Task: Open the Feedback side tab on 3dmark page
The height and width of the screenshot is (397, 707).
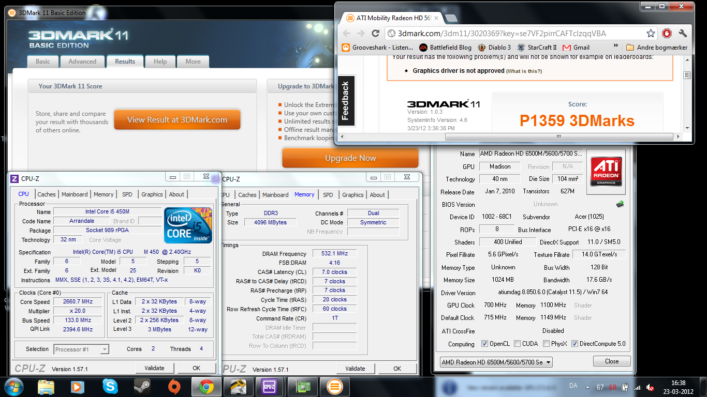Action: click(346, 101)
